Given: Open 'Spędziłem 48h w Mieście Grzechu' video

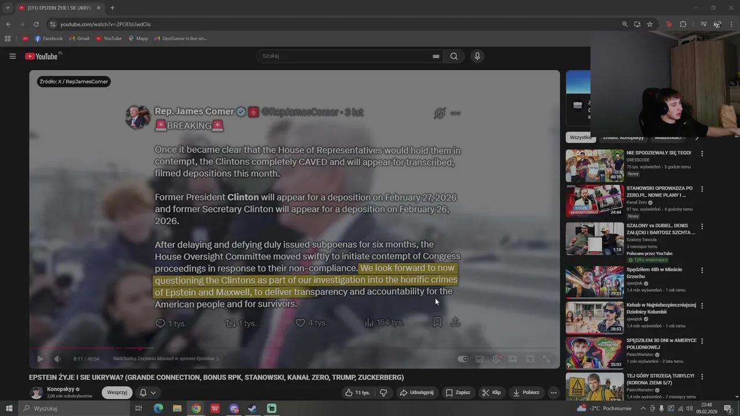Looking at the screenshot, I should pyautogui.click(x=654, y=273).
